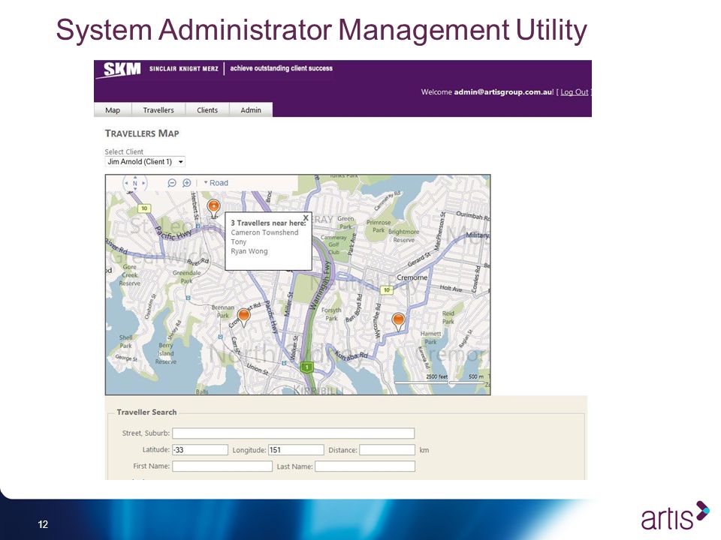Click orange pin near Cremorne
The width and height of the screenshot is (721, 540).
click(398, 321)
